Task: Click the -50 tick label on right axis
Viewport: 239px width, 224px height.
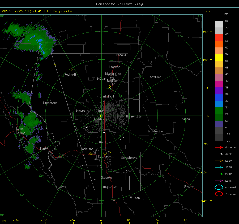Action: 205,144
